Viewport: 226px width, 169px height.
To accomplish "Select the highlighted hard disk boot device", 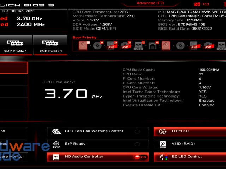I will click(83, 45).
